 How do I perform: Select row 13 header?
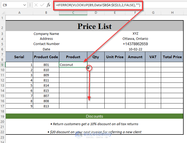3,85
